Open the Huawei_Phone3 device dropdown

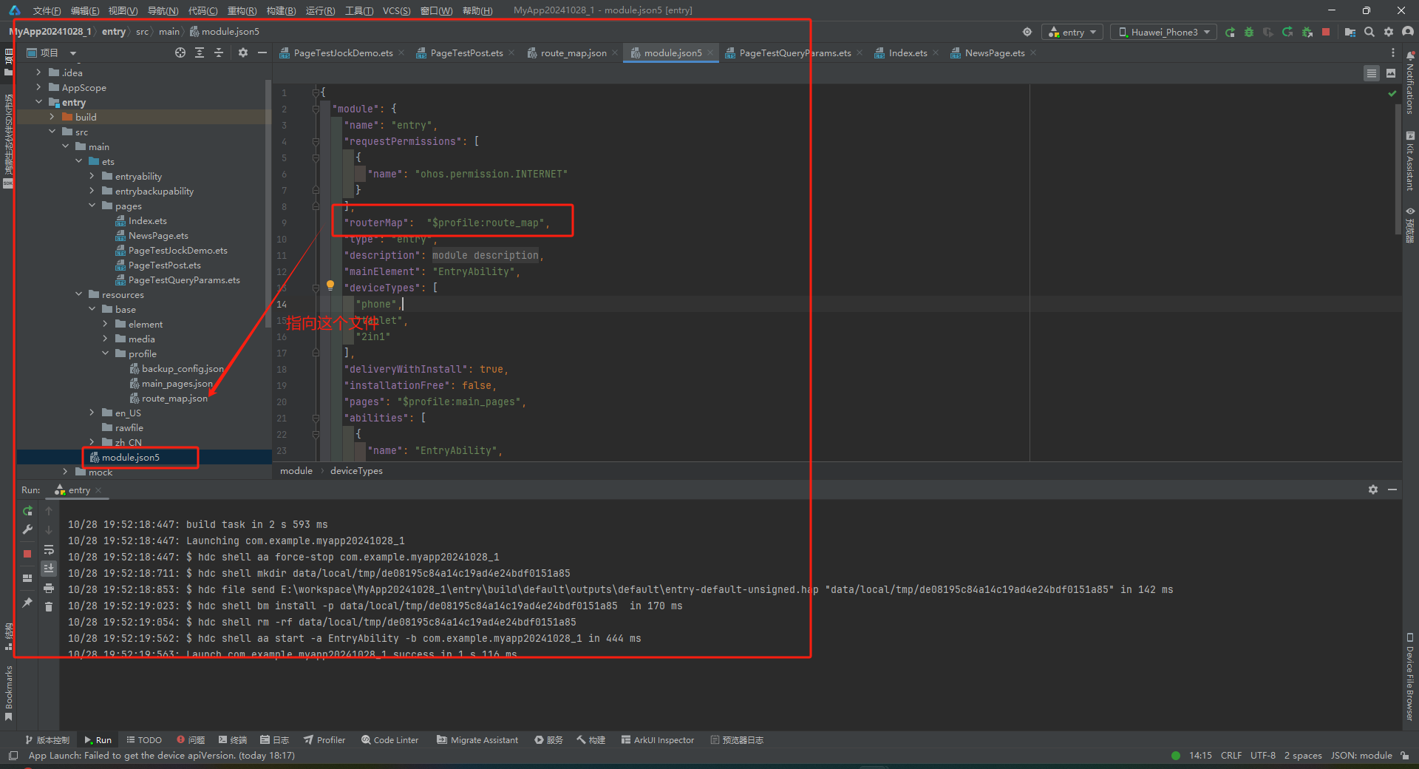pyautogui.click(x=1163, y=32)
